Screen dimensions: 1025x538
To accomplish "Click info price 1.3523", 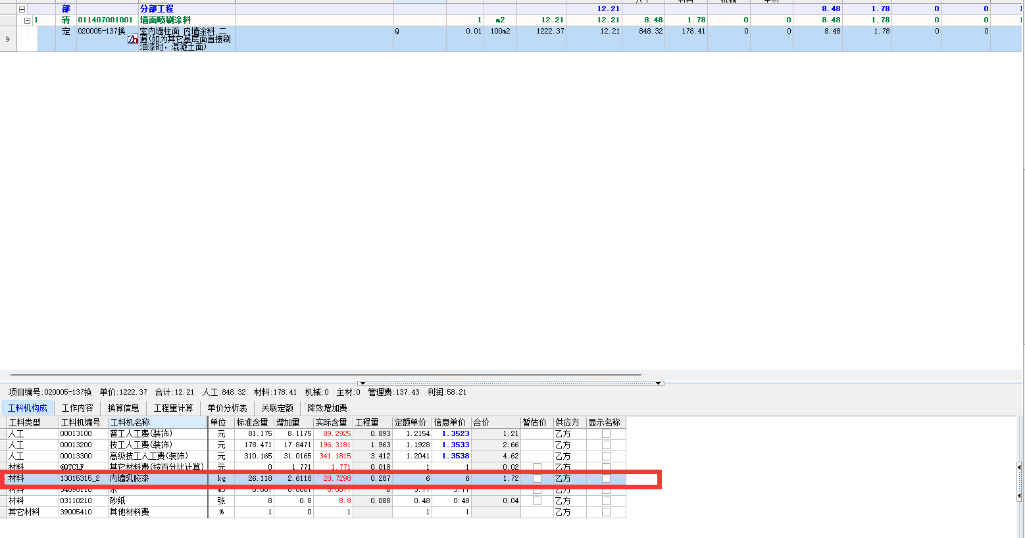I will click(x=455, y=434).
